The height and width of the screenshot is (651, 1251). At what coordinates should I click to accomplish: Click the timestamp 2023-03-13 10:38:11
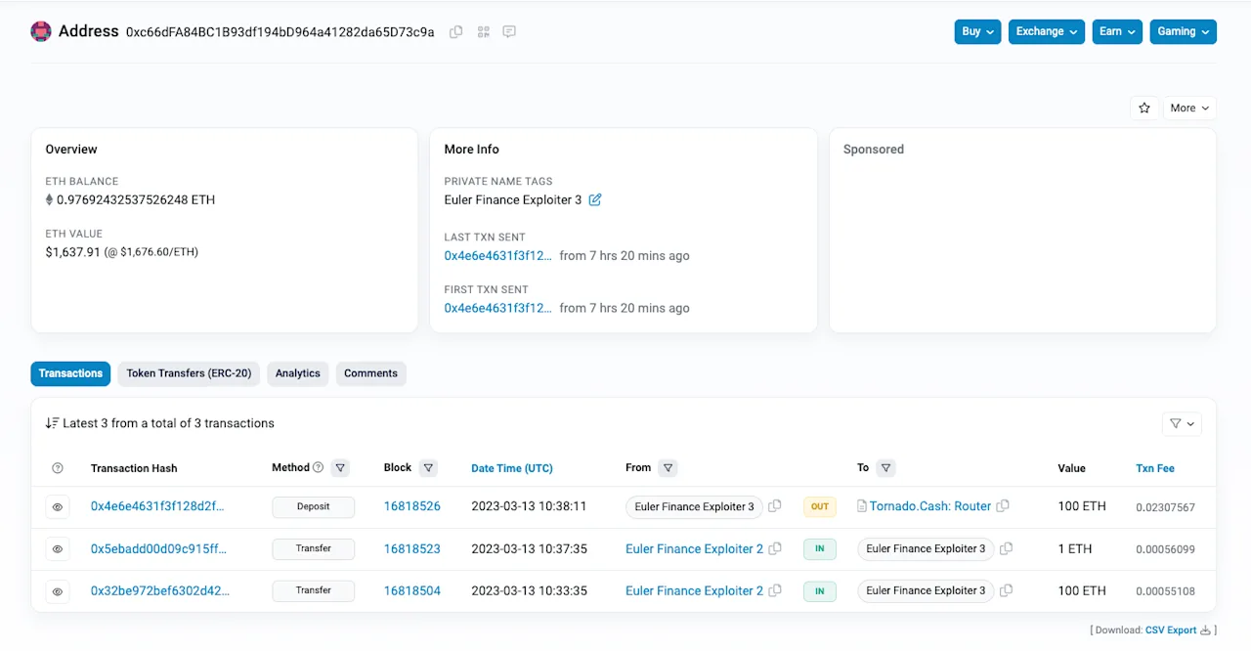[529, 506]
